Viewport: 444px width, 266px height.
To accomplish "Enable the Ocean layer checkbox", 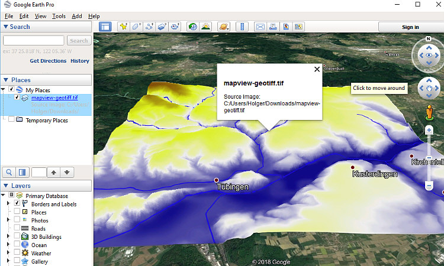I will (x=17, y=244).
